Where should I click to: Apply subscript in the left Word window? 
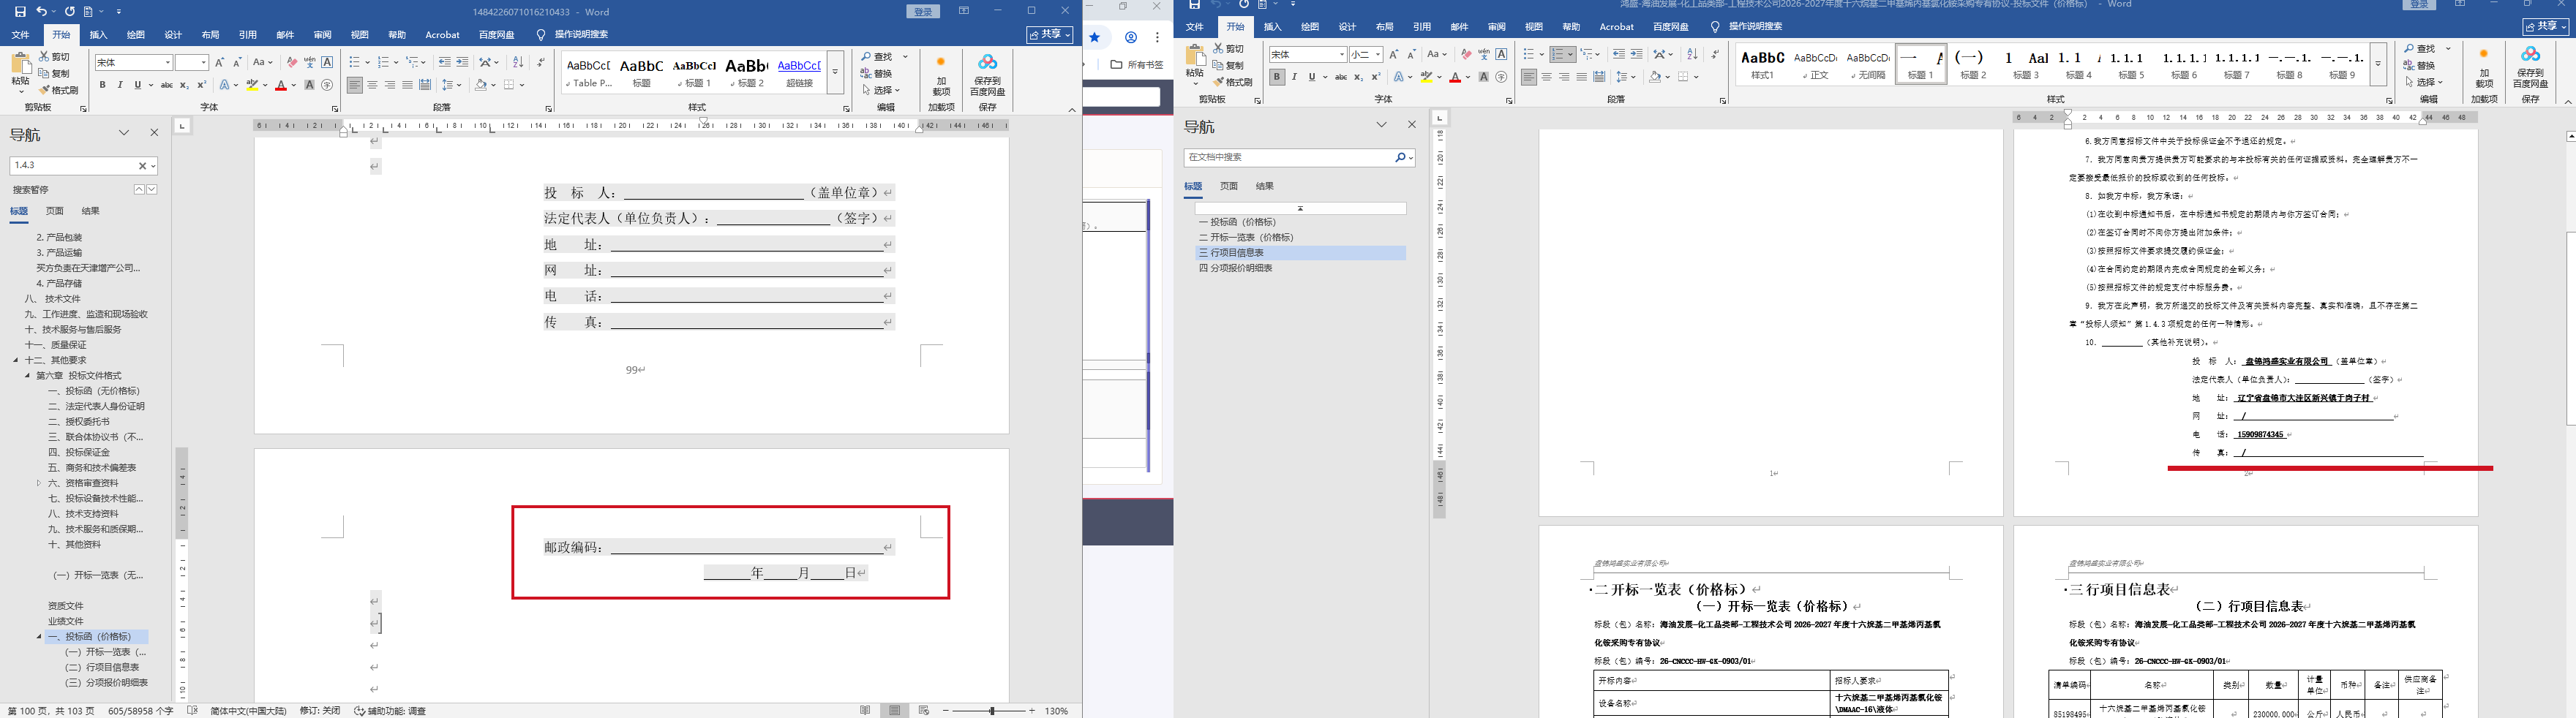coord(185,86)
